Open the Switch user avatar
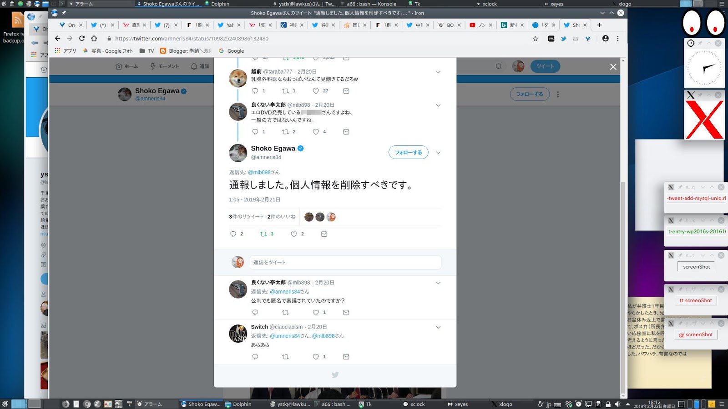The width and height of the screenshot is (728, 409). (x=238, y=334)
